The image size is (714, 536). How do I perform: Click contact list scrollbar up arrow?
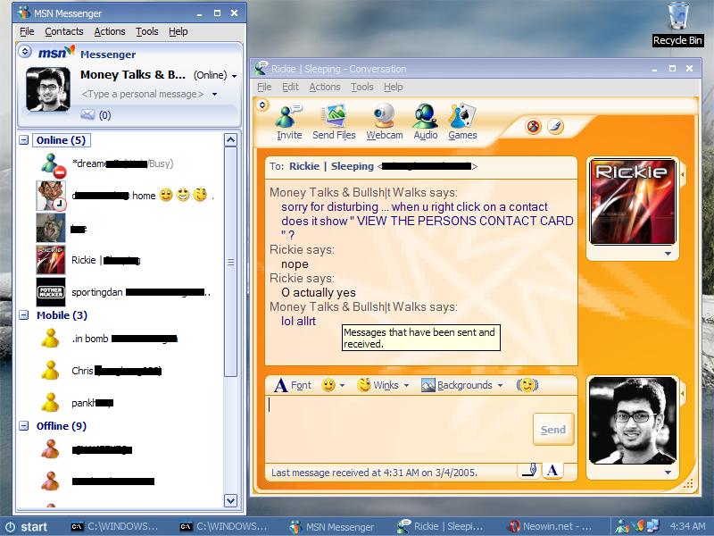point(230,140)
